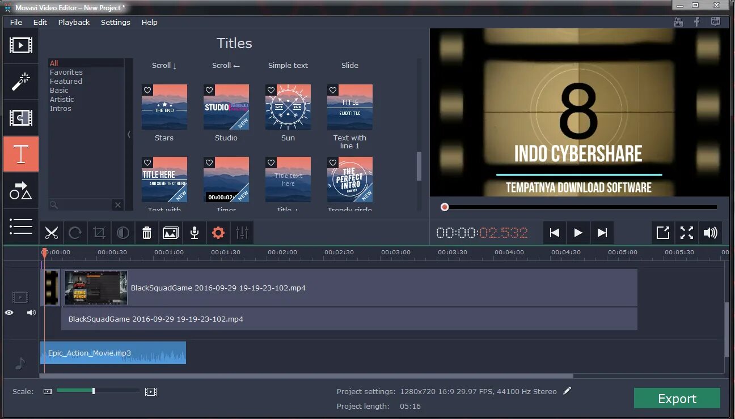Click the timeline horizontal scrollbar

tap(306, 376)
